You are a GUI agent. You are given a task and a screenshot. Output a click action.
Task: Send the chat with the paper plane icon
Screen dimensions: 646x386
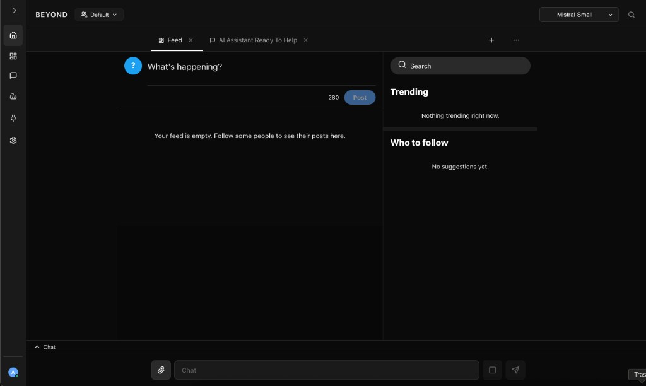click(x=515, y=370)
